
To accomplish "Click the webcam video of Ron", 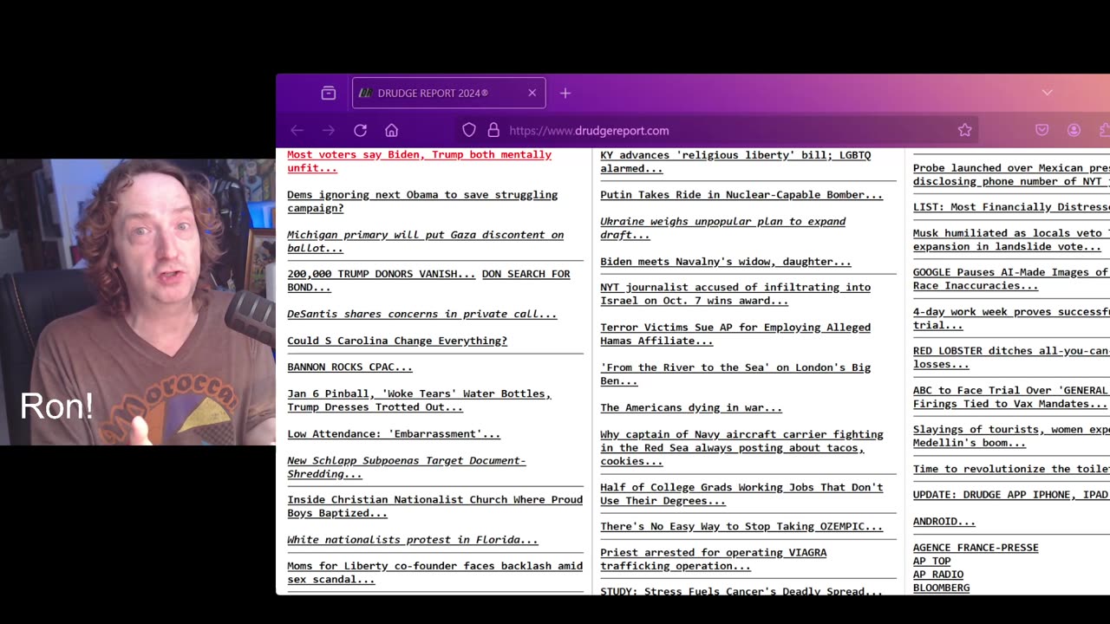I will click(x=138, y=302).
